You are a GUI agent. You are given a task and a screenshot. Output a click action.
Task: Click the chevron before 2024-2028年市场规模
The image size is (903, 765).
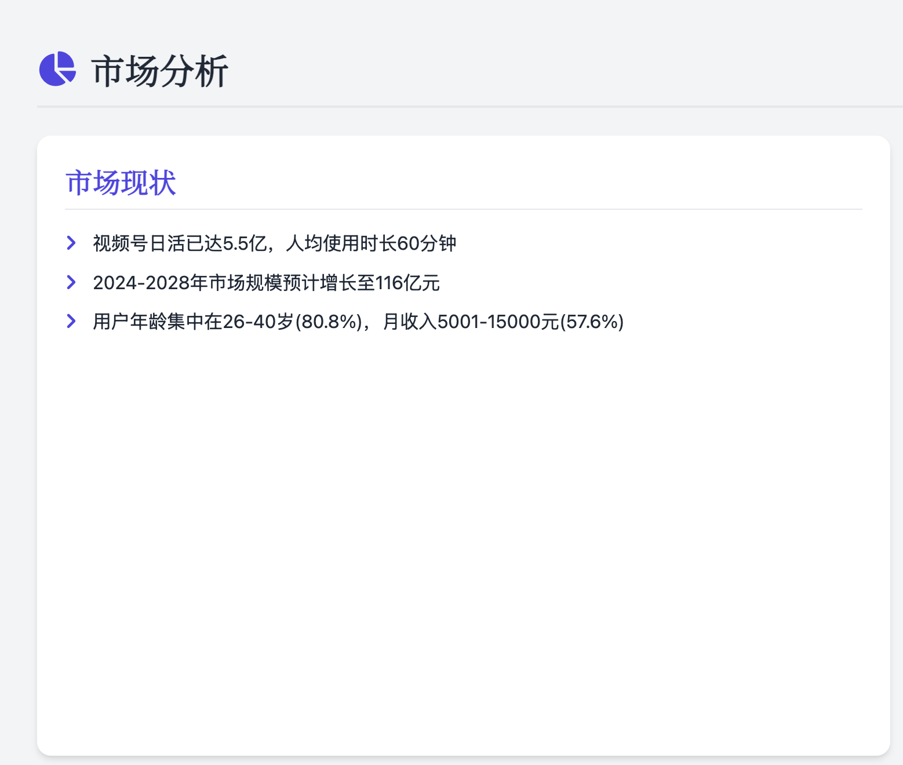pos(71,282)
